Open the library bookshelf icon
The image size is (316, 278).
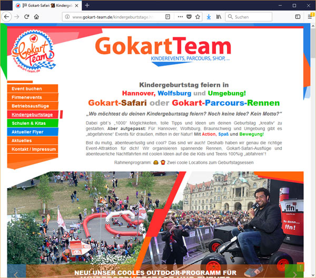coord(219,17)
